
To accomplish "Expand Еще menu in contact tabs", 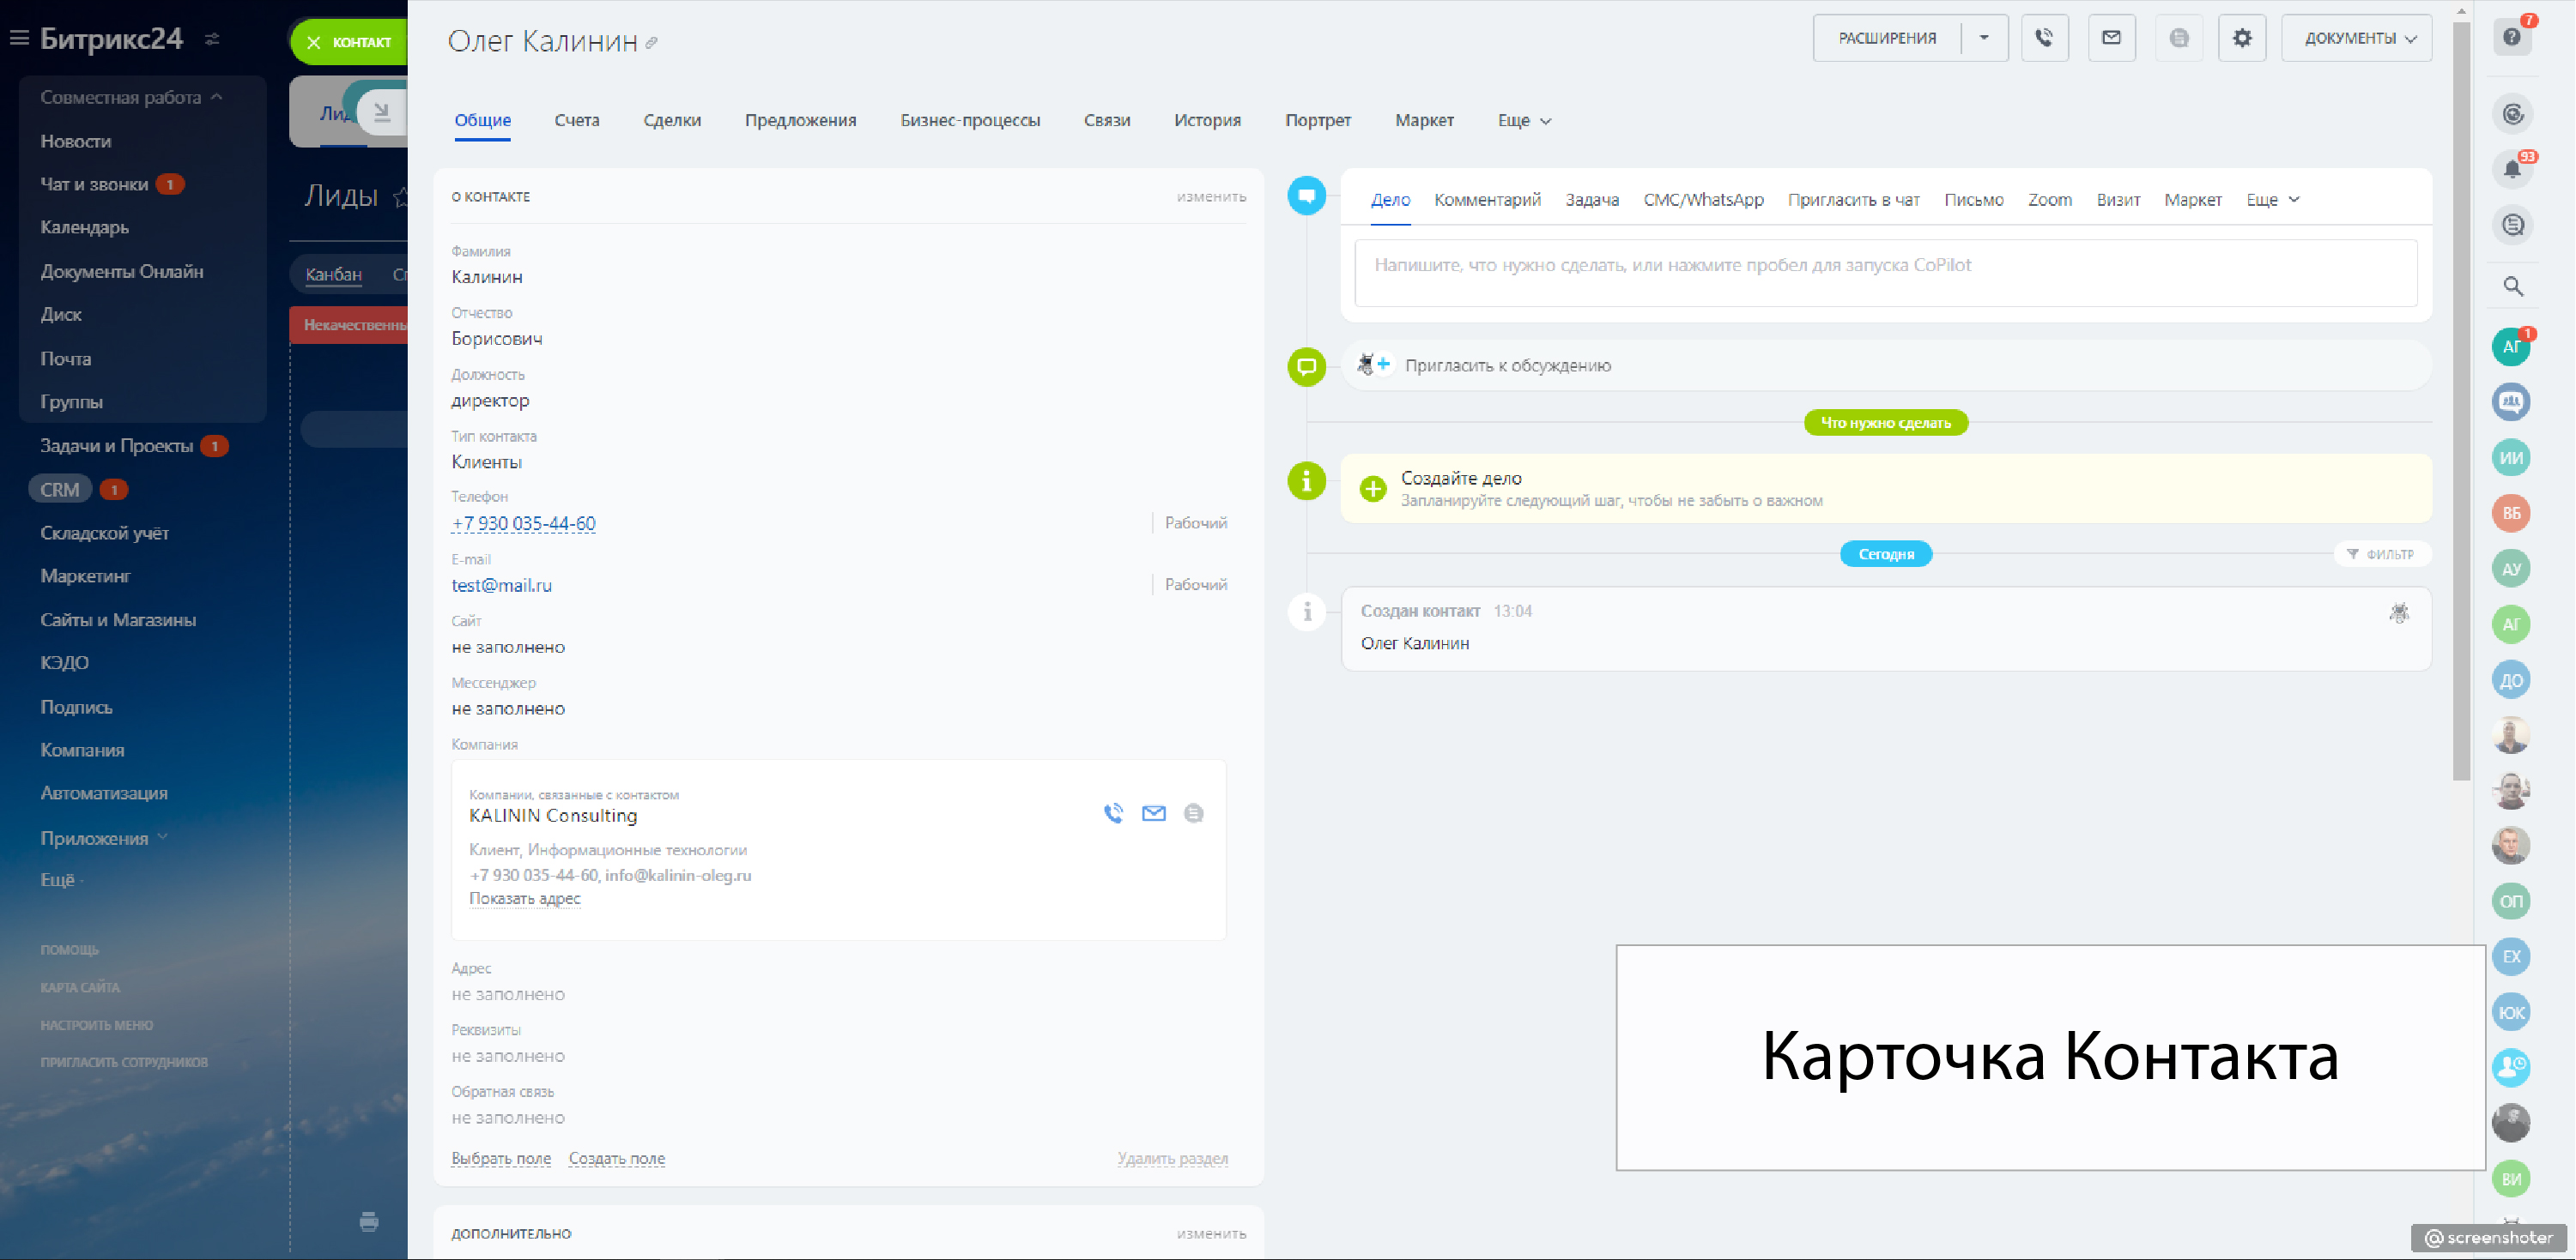I will pos(1523,121).
